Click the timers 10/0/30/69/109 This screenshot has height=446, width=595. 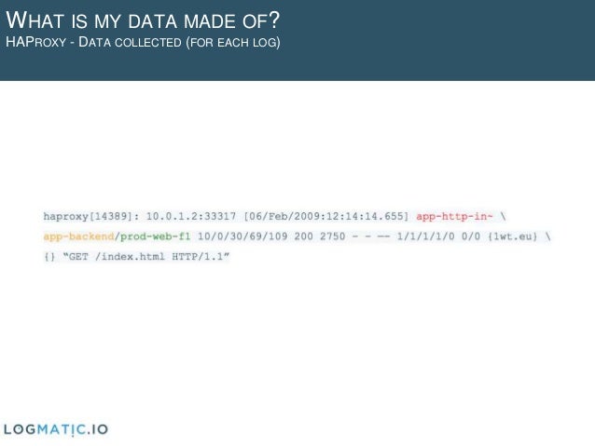(242, 237)
